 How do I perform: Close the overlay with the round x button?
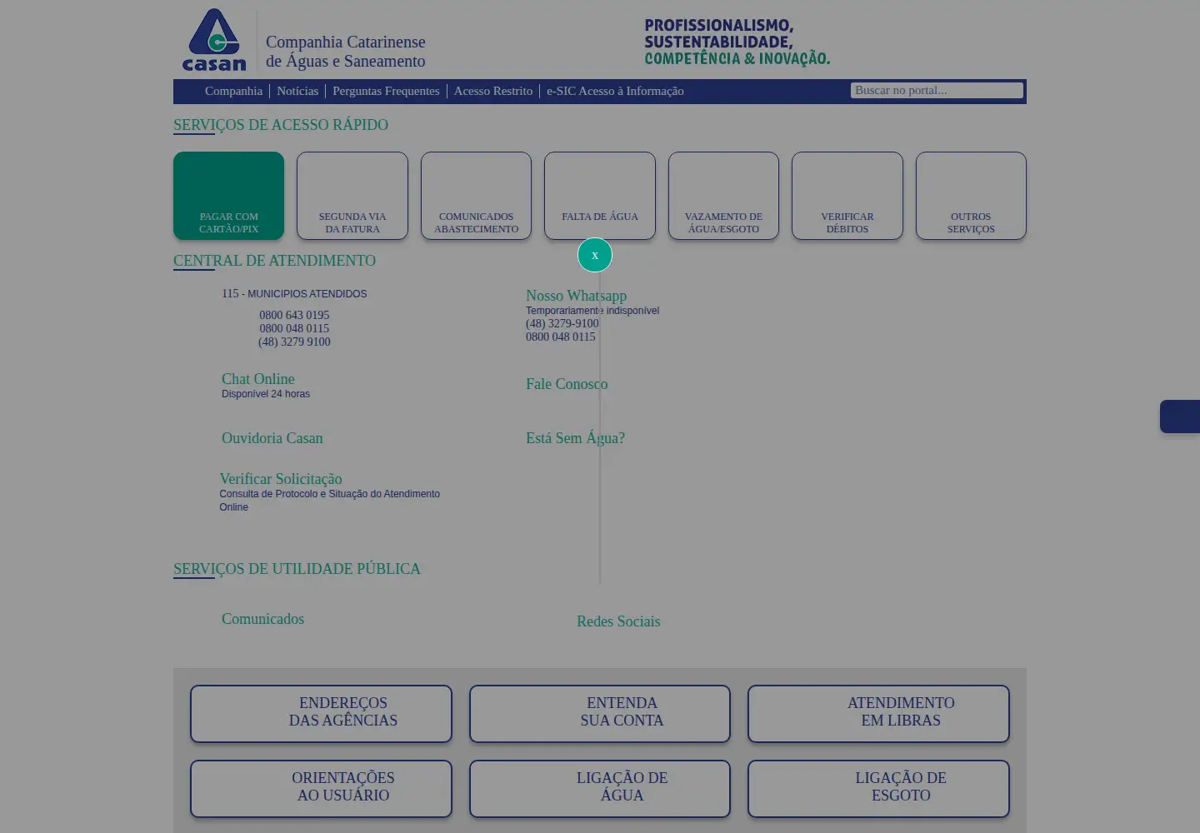pyautogui.click(x=595, y=255)
